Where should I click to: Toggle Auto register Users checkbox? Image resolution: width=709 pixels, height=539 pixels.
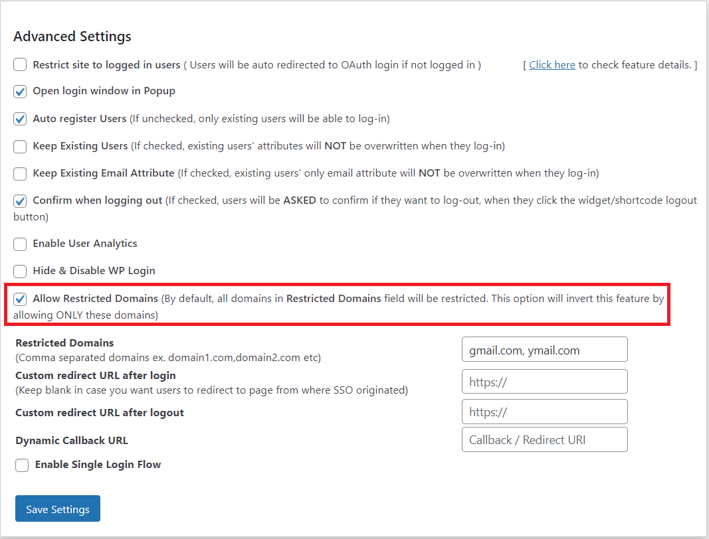[x=20, y=119]
